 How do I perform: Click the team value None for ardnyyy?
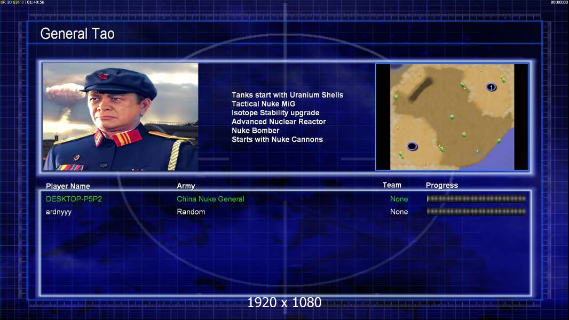click(x=399, y=212)
